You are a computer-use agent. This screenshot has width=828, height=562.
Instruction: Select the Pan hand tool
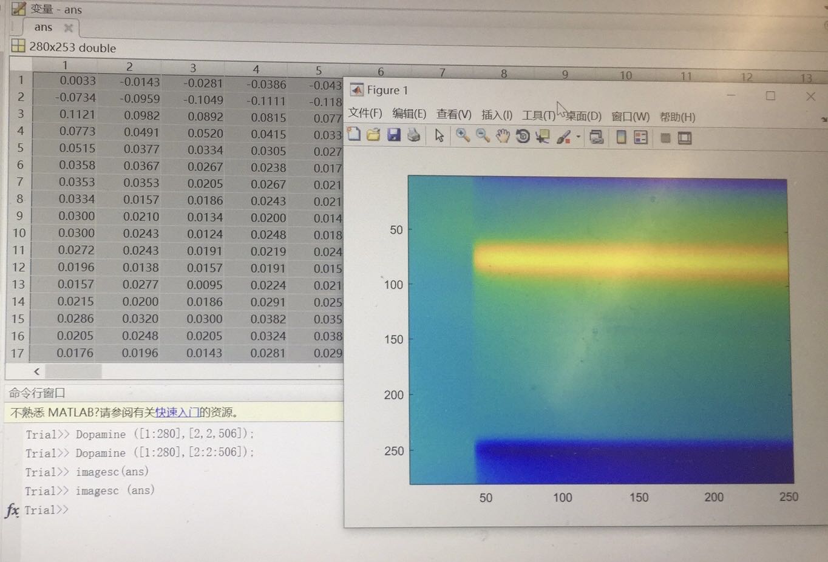[503, 136]
